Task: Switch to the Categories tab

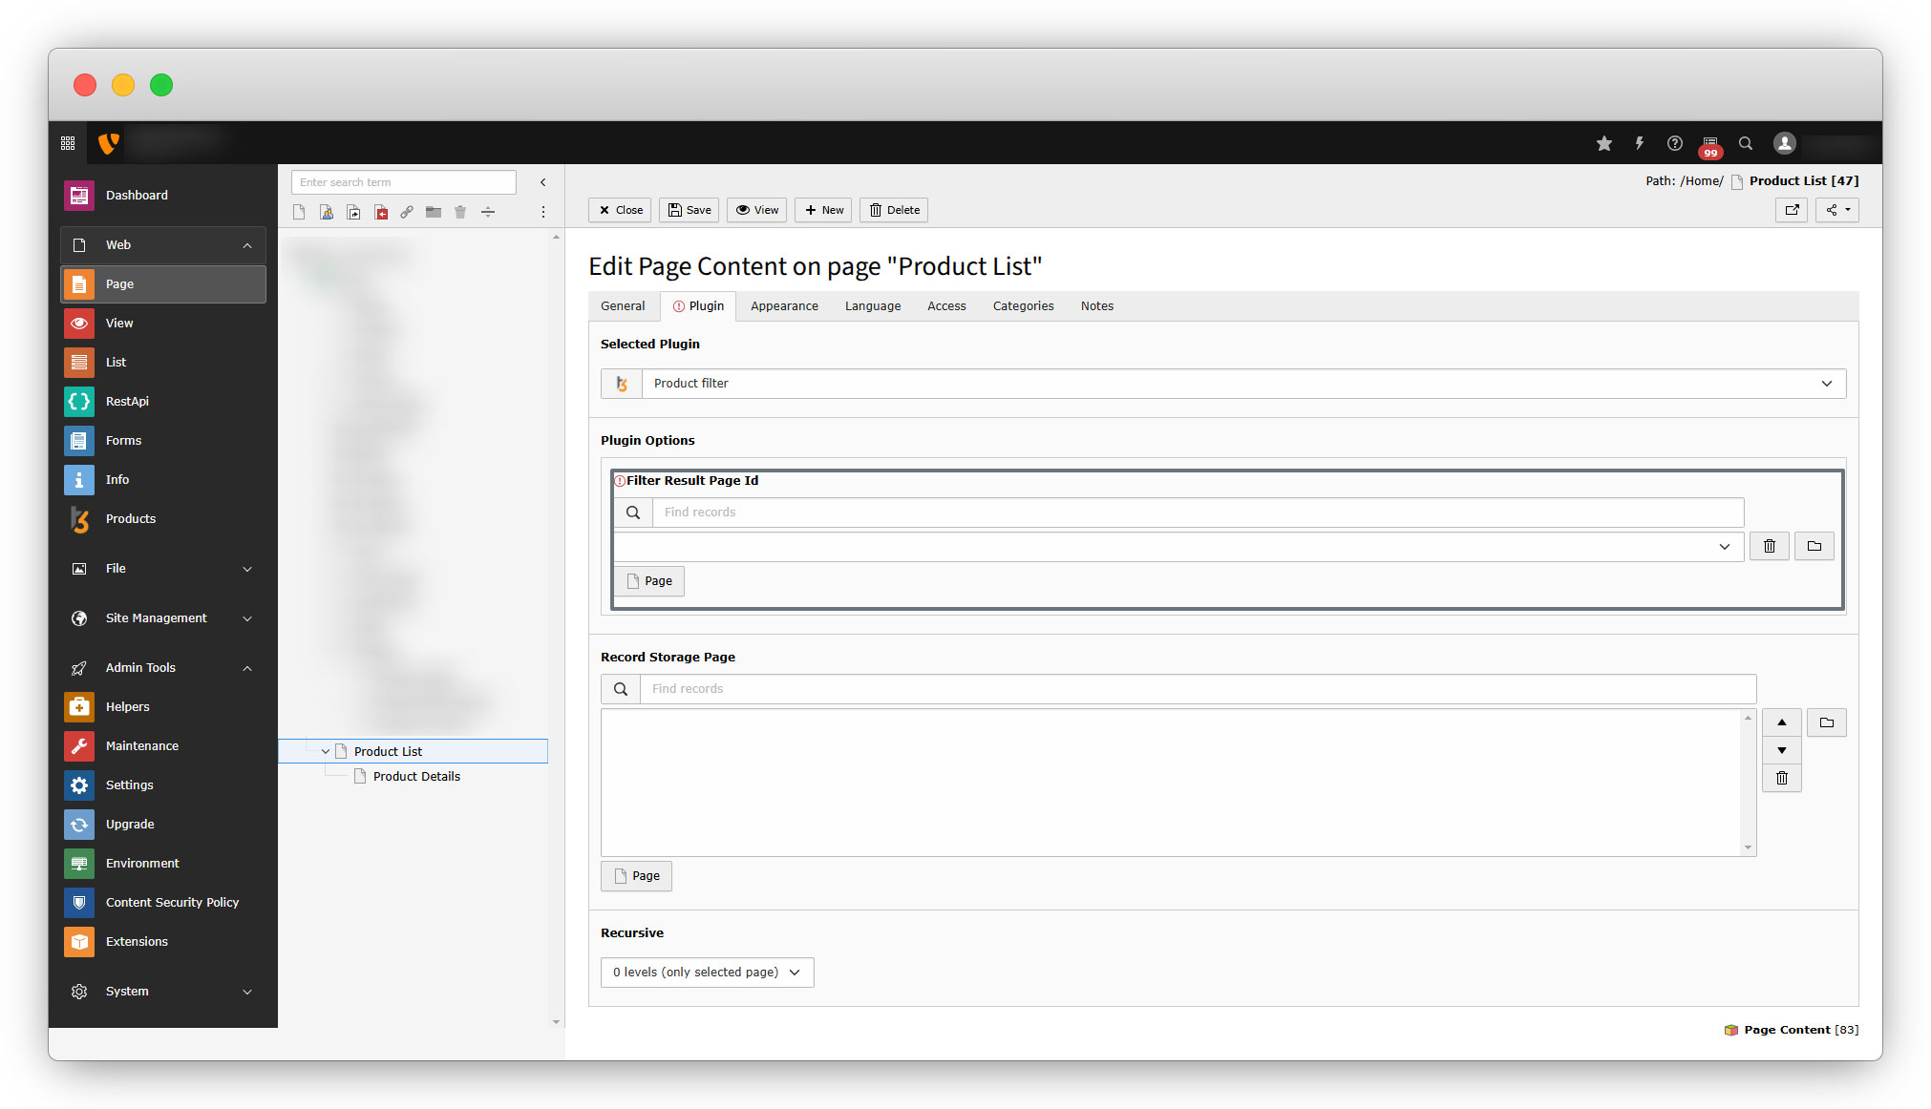Action: (x=1022, y=306)
